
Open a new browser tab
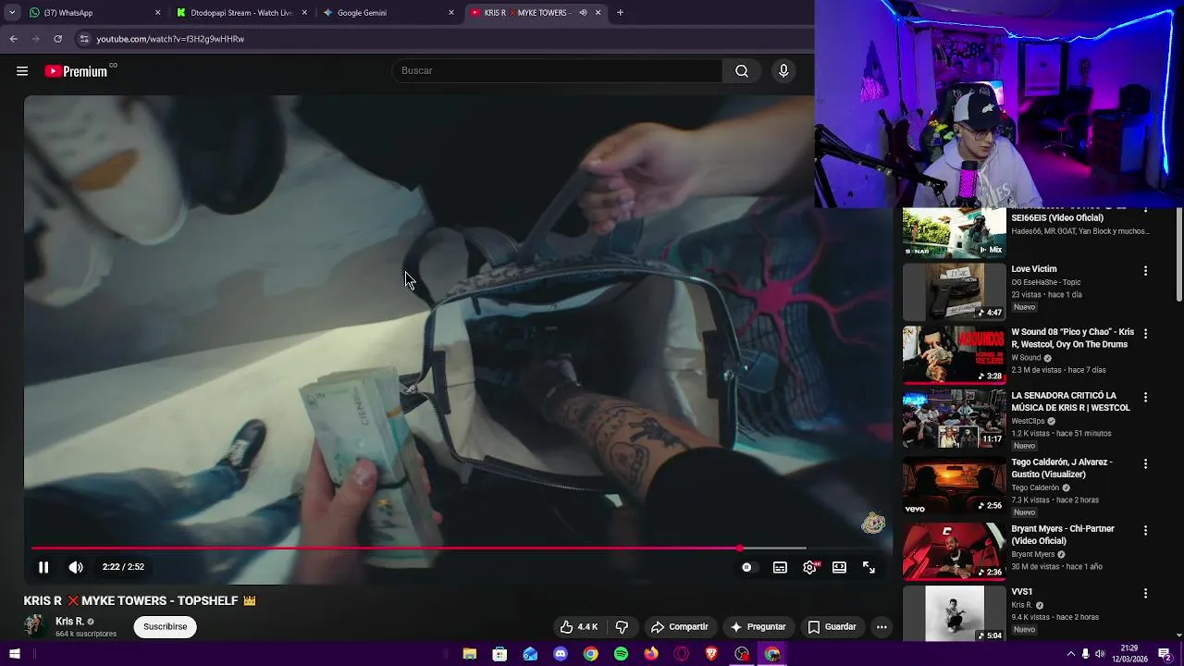point(620,13)
